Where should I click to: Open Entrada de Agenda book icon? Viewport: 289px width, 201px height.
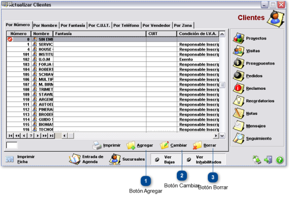tap(75, 159)
